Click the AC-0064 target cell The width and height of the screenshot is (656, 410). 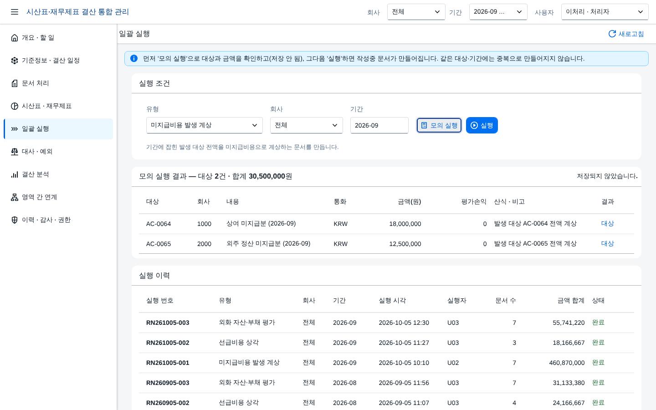pos(159,224)
